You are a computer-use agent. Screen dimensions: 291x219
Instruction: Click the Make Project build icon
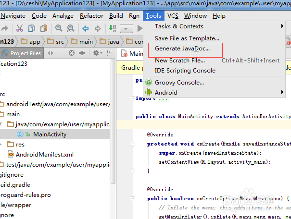tap(113, 28)
